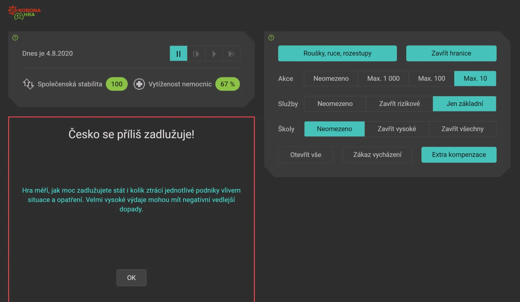Set Školy to Neomezeno

pos(334,129)
